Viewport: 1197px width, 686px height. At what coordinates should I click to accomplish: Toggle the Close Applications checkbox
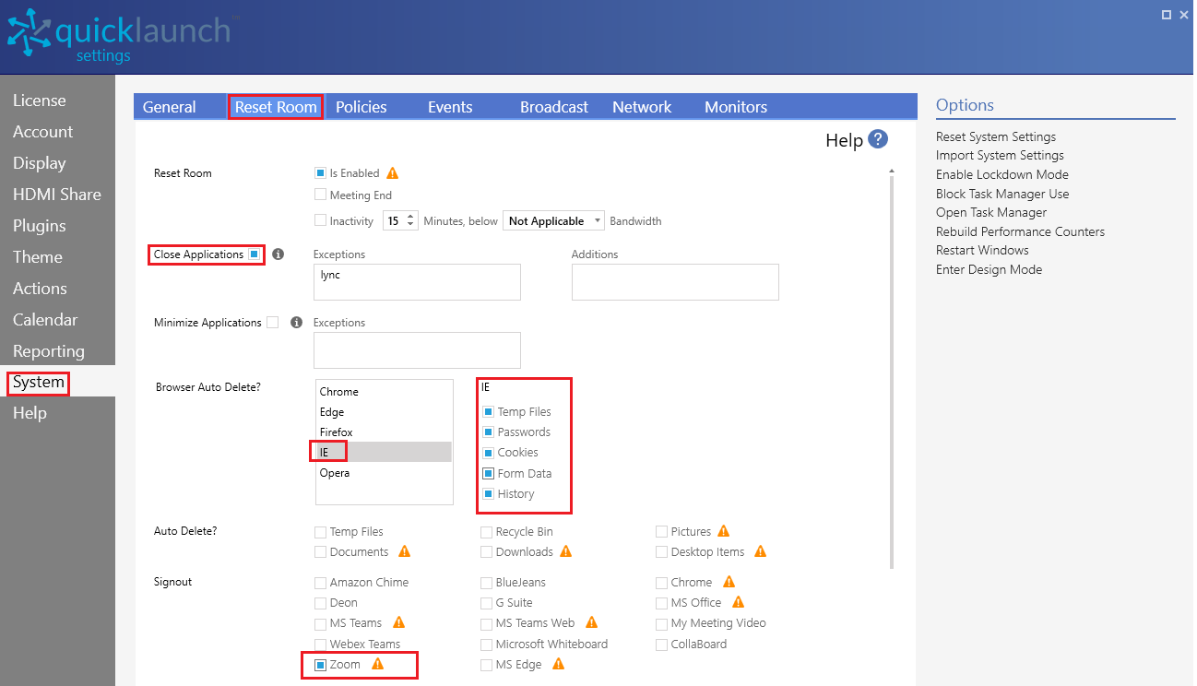pyautogui.click(x=254, y=254)
